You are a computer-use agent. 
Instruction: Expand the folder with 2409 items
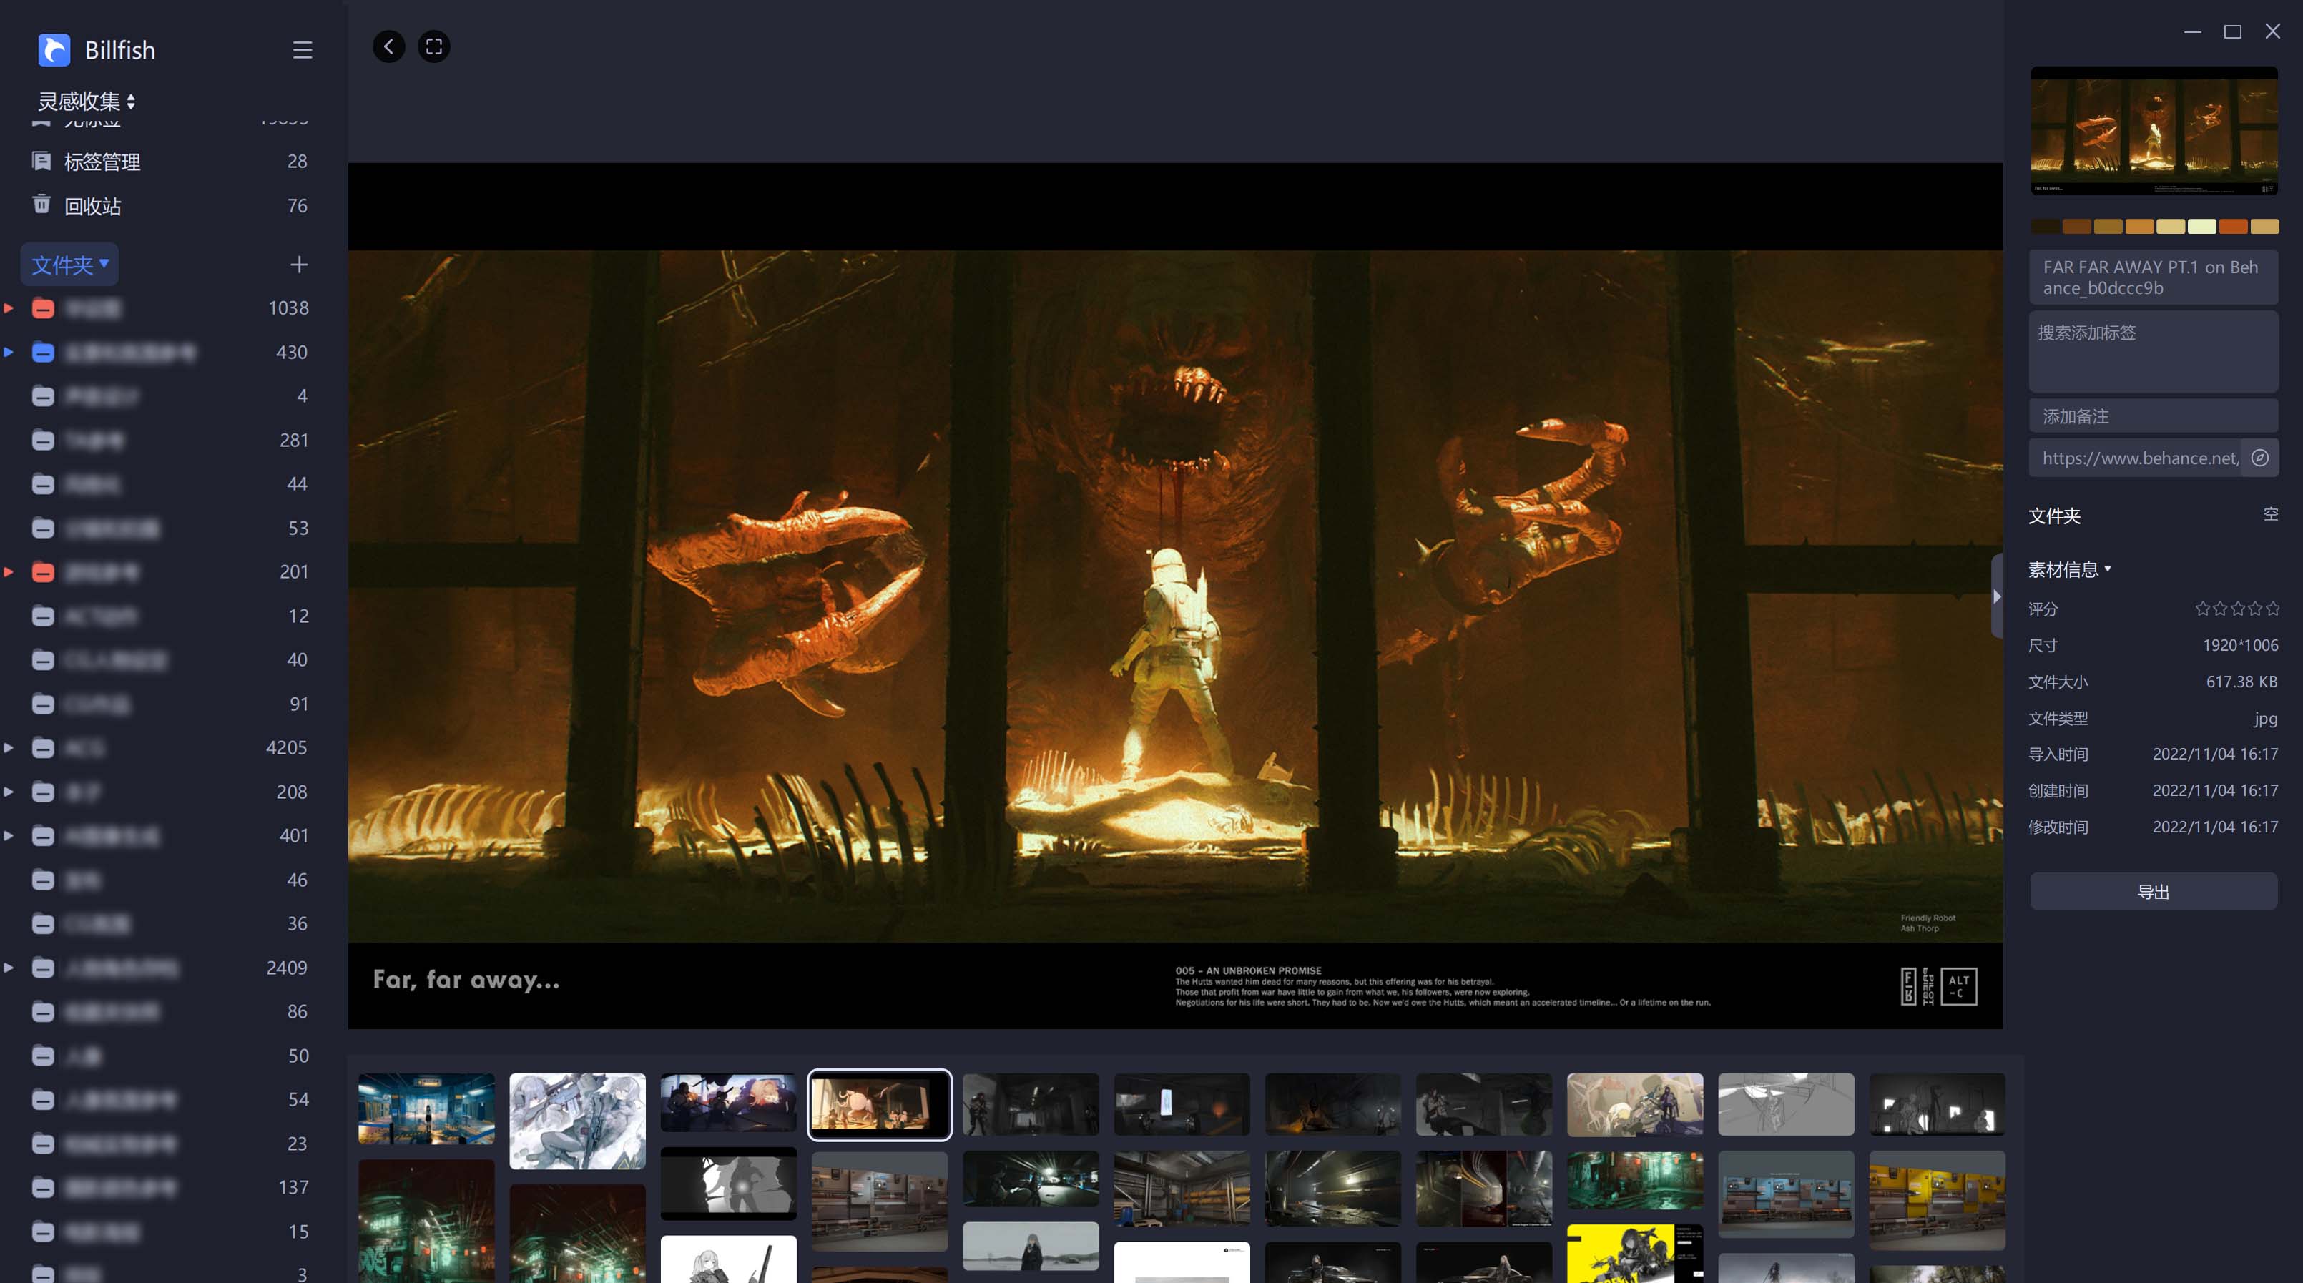pos(8,968)
